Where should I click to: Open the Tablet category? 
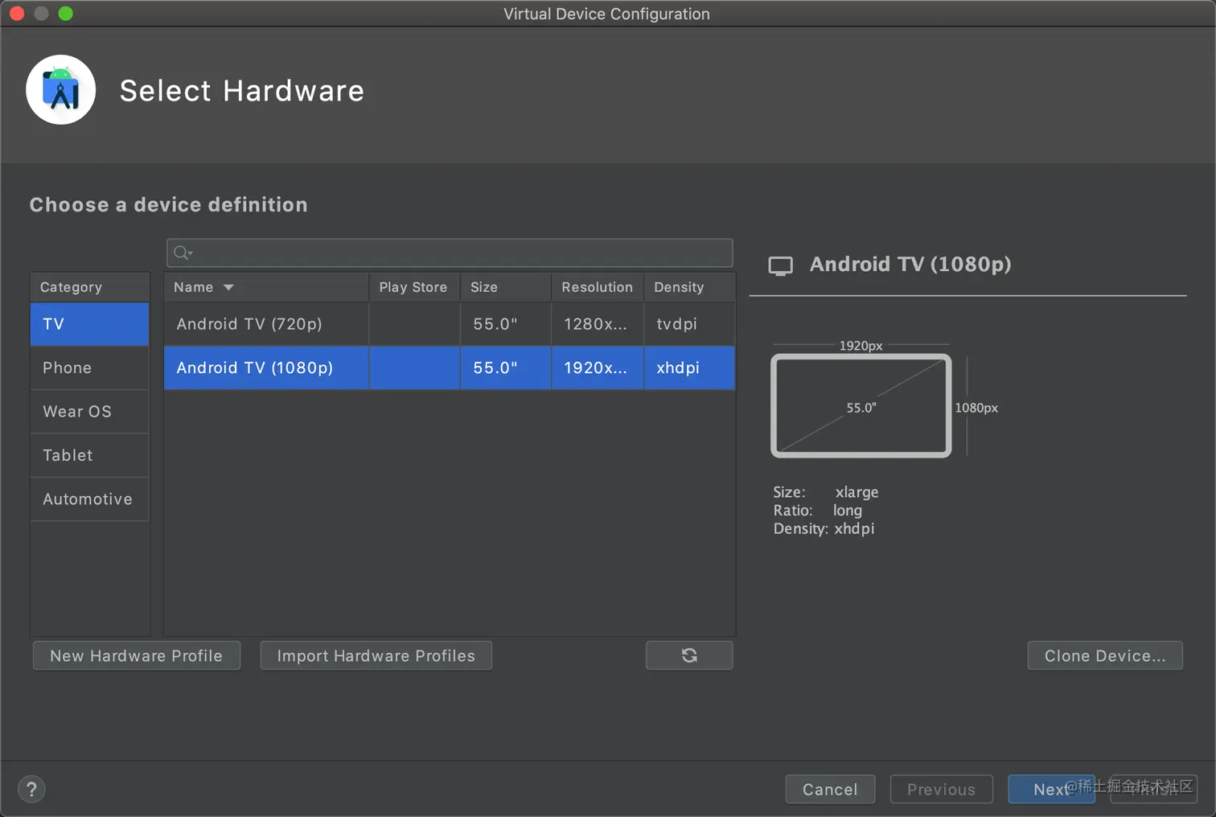coord(89,455)
